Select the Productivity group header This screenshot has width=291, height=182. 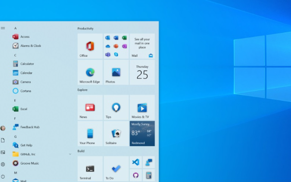85,28
